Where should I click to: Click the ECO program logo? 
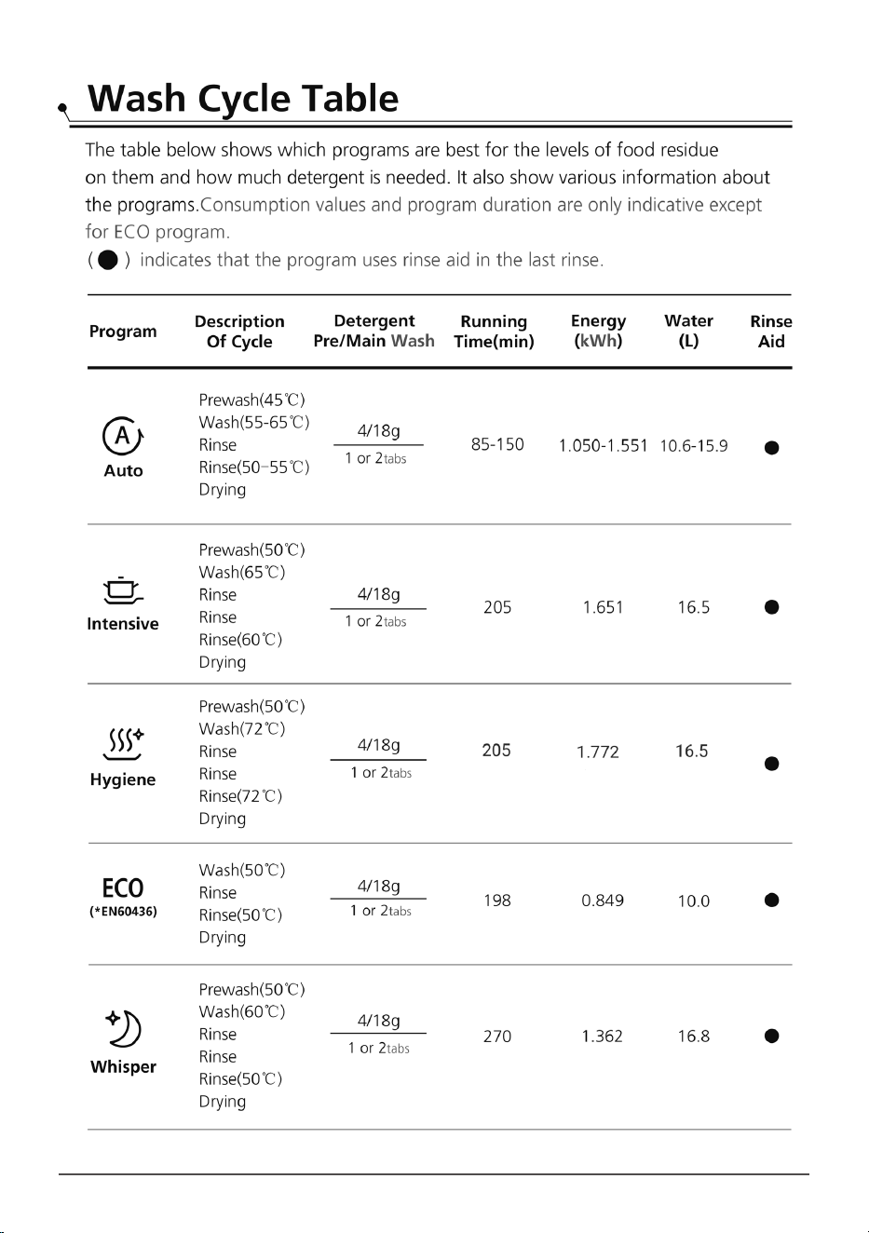[x=123, y=887]
